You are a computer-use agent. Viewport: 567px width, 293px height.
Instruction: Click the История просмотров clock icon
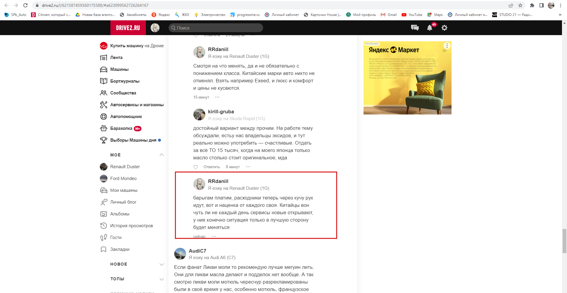[104, 226]
